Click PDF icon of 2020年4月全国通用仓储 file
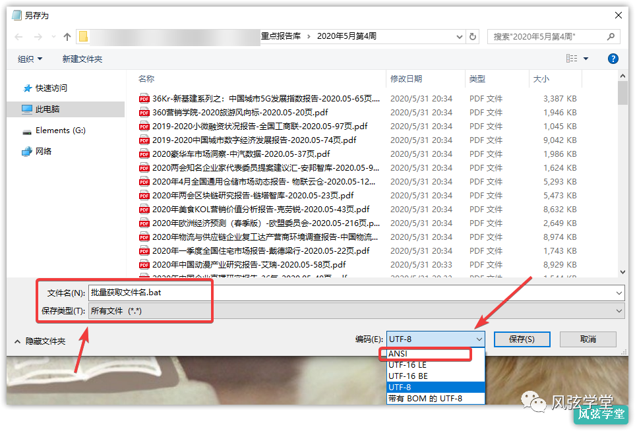 point(144,181)
